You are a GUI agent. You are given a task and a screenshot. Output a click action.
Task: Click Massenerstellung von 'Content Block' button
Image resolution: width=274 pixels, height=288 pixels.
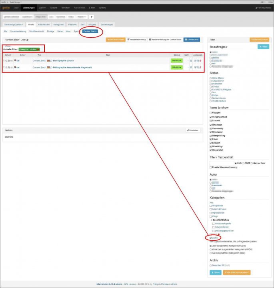[165, 40]
